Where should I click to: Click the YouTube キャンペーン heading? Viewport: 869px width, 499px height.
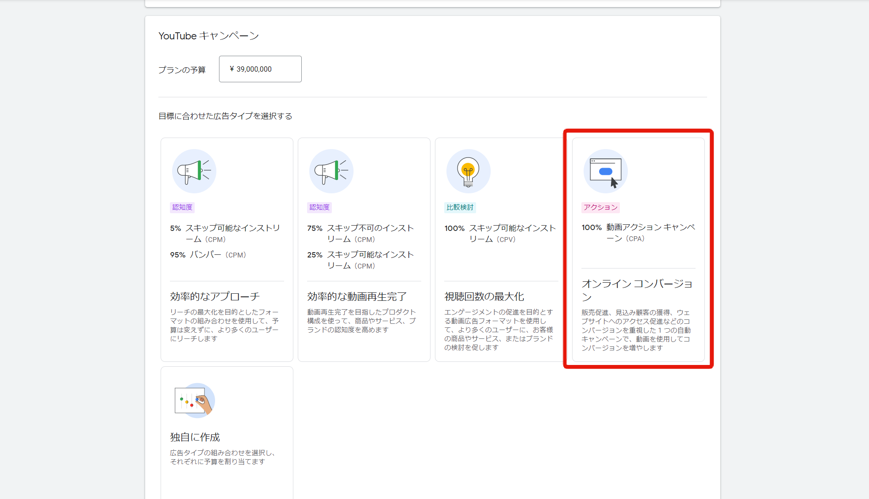tap(208, 36)
